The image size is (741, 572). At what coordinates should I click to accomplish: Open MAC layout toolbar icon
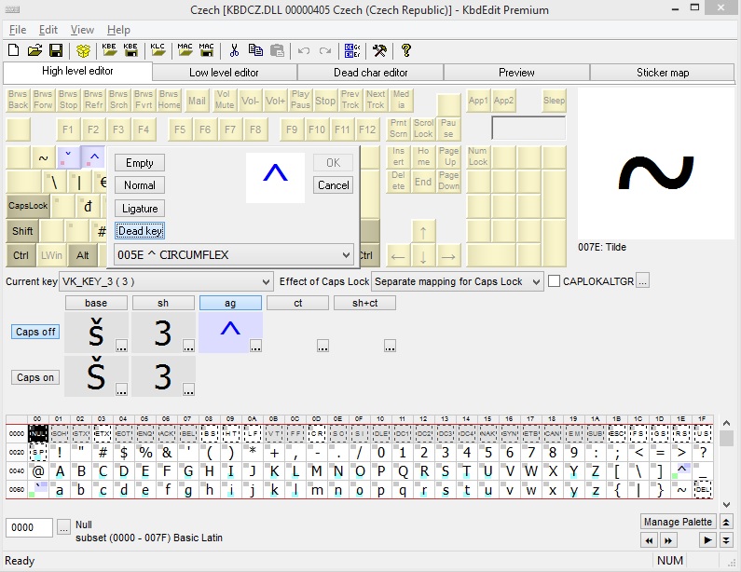pyautogui.click(x=185, y=50)
